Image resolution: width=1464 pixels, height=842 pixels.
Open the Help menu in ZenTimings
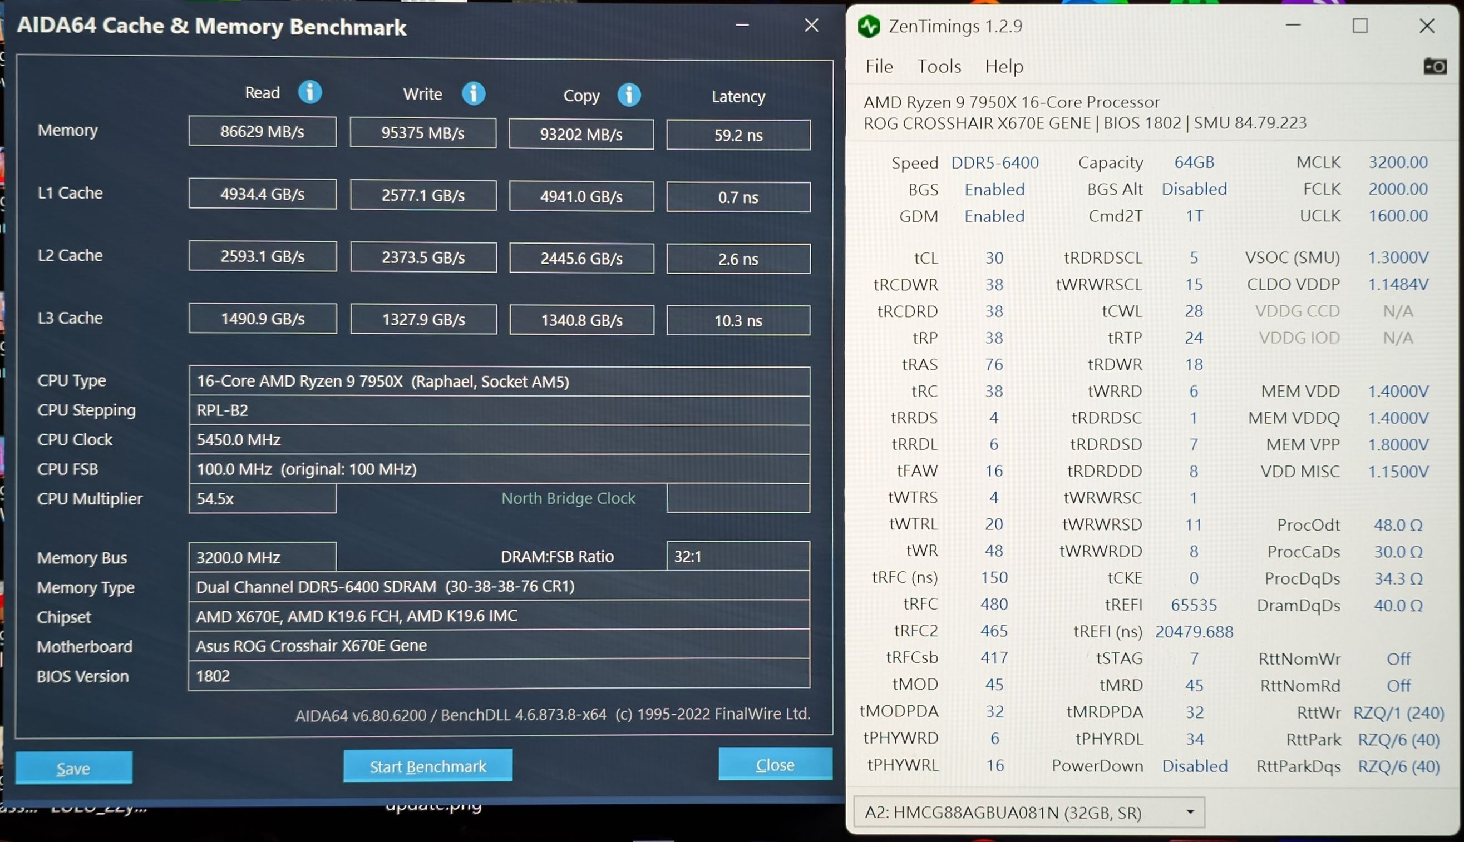[1004, 67]
